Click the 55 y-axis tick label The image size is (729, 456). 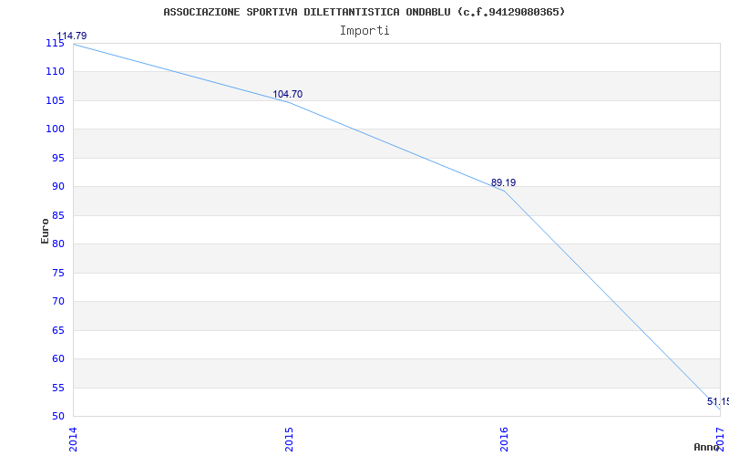[57, 389]
